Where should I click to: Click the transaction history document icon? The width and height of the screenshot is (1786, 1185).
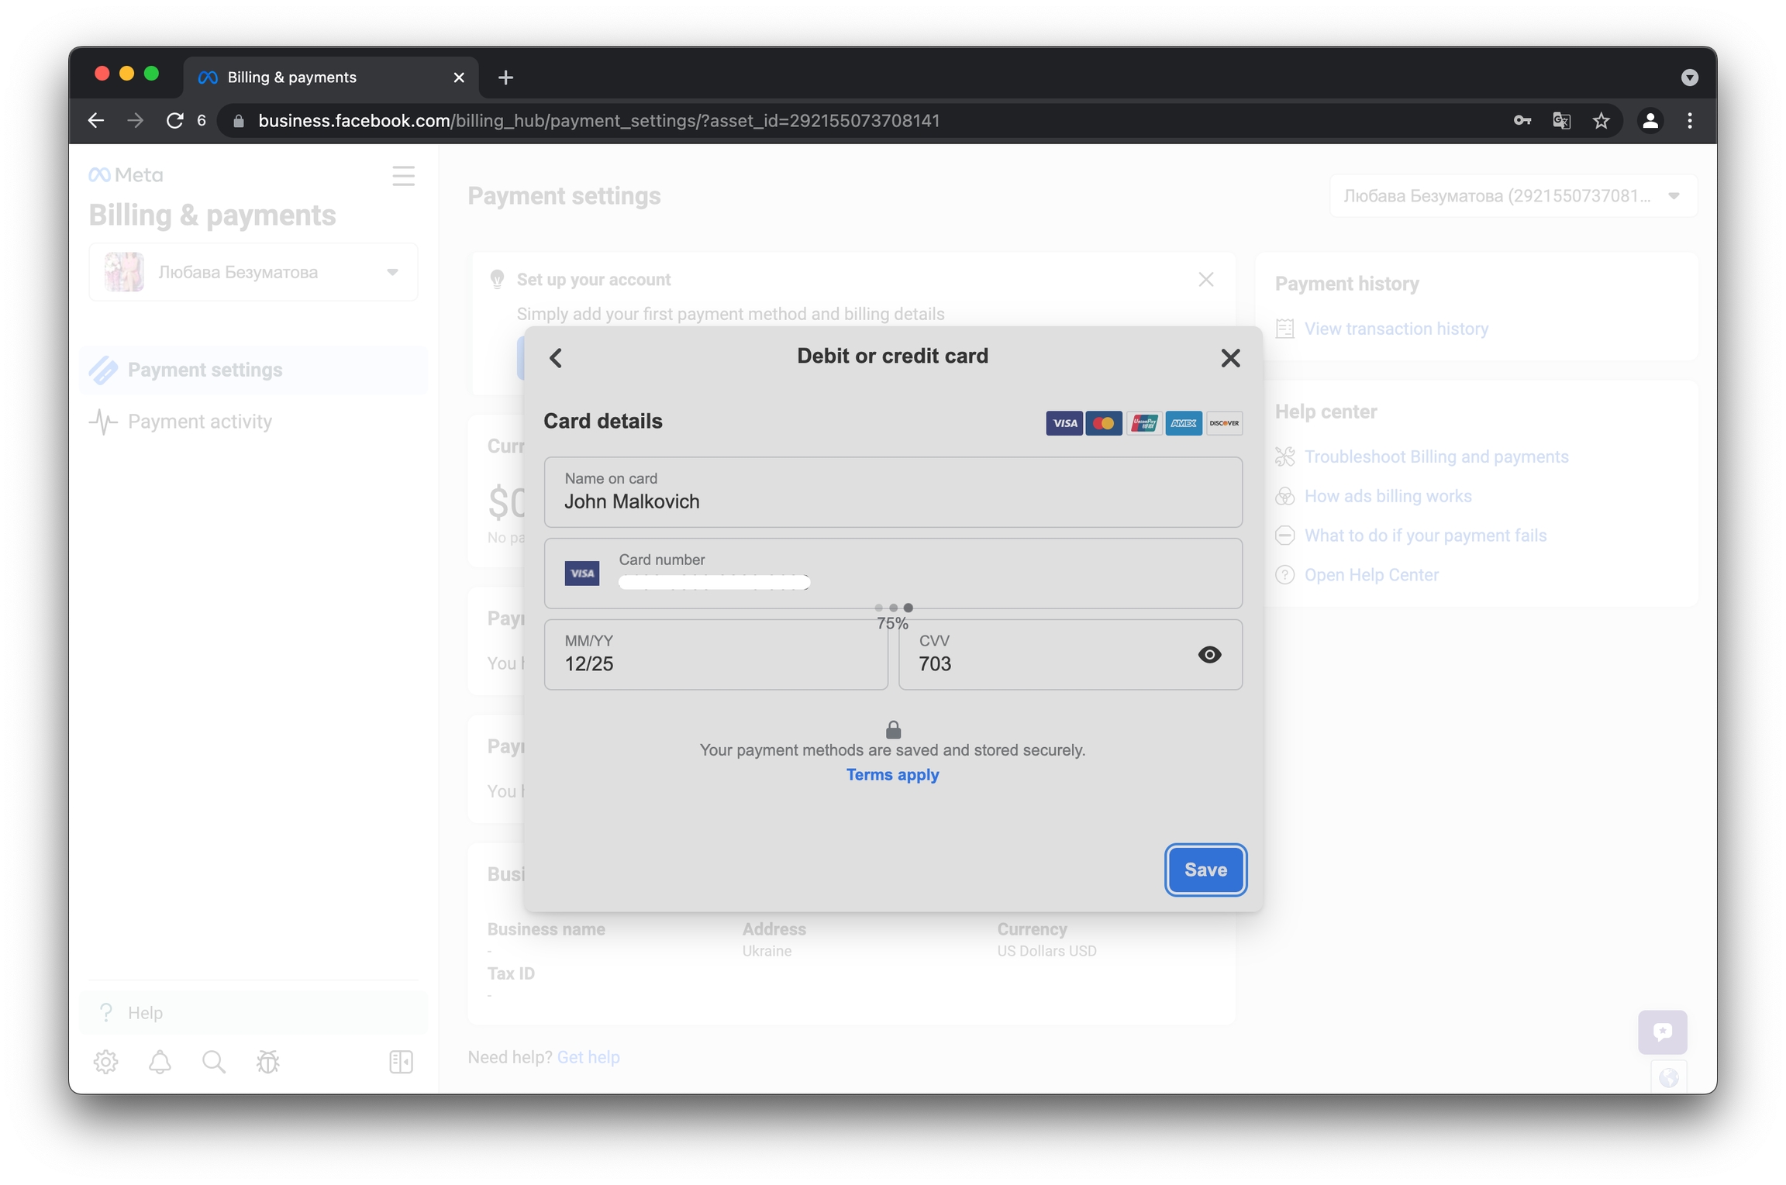point(1284,329)
